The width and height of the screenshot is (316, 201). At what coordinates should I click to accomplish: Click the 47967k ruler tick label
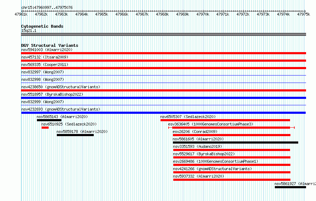pyautogui.click(x=142, y=14)
